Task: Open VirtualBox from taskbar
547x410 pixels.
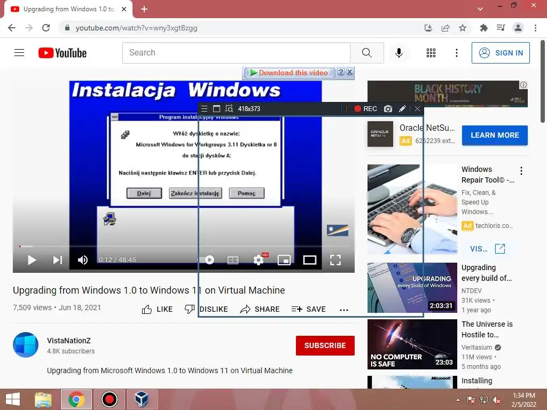Action: point(142,399)
